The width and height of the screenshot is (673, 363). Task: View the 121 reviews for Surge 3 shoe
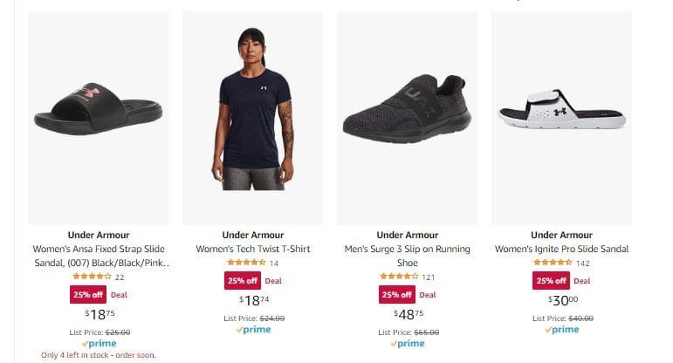coord(429,277)
